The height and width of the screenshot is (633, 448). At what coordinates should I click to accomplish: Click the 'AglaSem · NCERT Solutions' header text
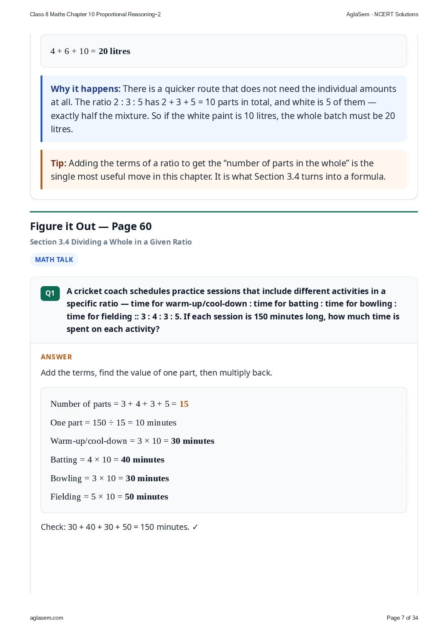click(x=382, y=14)
